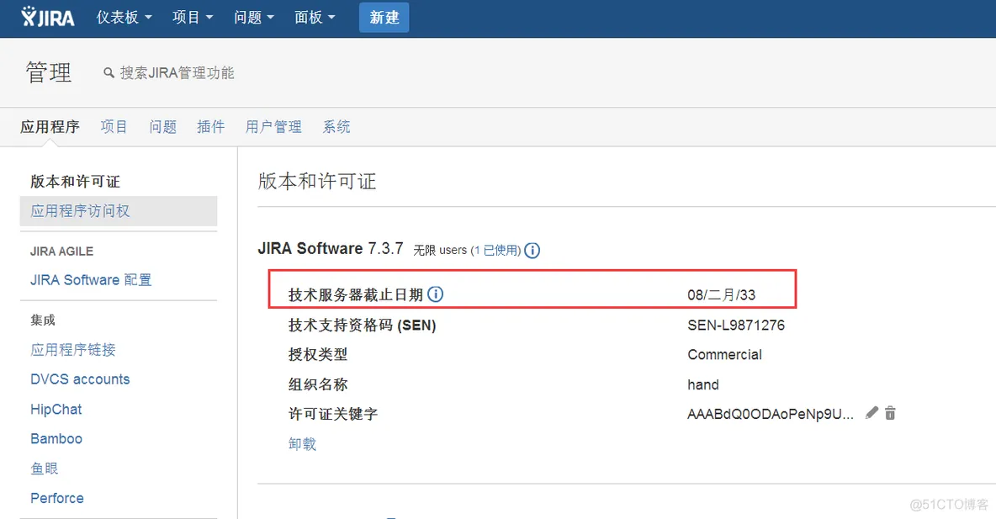The image size is (996, 519).
Task: Click the Commercial license type value
Action: (725, 354)
